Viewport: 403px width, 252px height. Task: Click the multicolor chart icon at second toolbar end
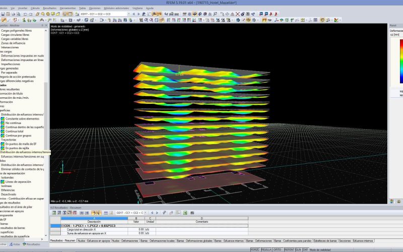point(336,20)
